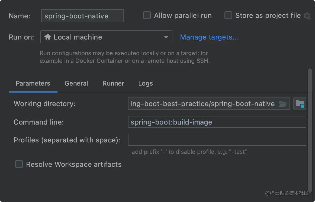
Task: Check the Resolve Workspace artifacts option
Action: (x=19, y=164)
